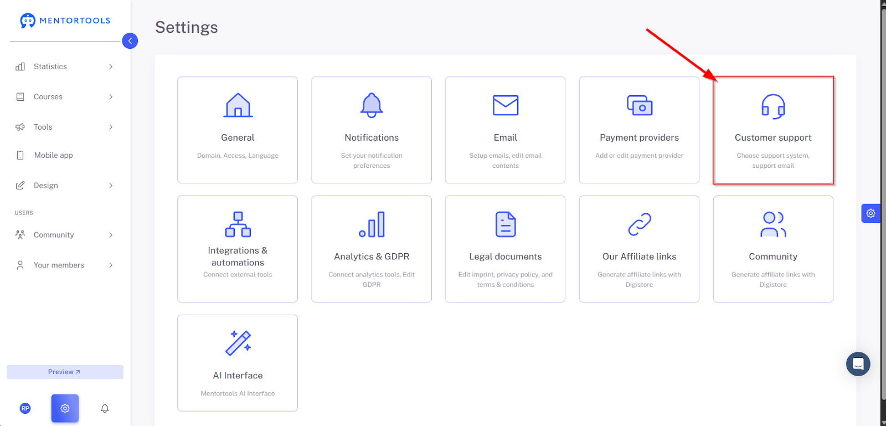The height and width of the screenshot is (426, 886).
Task: Click the Integrations network diagram icon
Action: (238, 224)
